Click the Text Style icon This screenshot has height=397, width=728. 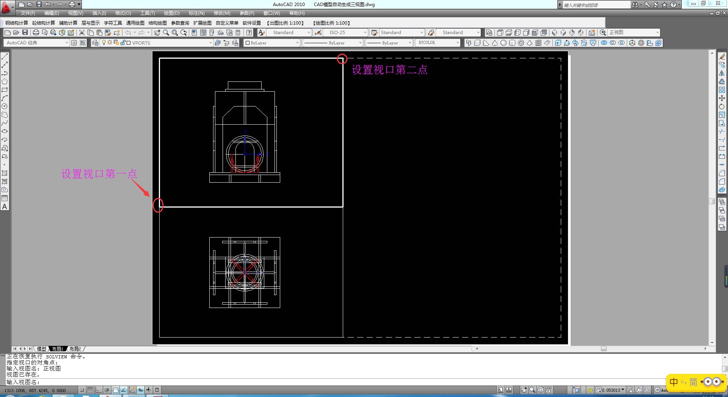click(261, 33)
